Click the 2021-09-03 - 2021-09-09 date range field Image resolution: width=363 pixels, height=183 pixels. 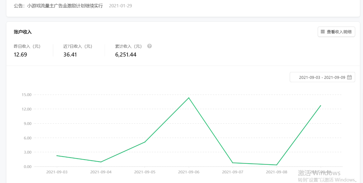pos(322,77)
